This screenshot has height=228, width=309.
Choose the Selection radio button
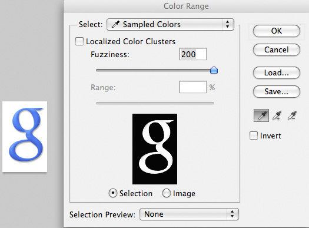[x=113, y=193]
